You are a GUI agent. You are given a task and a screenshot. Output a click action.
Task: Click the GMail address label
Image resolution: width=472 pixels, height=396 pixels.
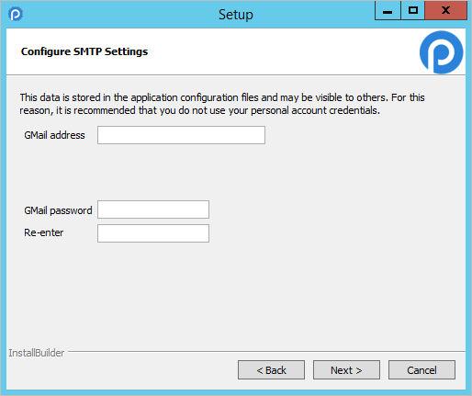[54, 135]
